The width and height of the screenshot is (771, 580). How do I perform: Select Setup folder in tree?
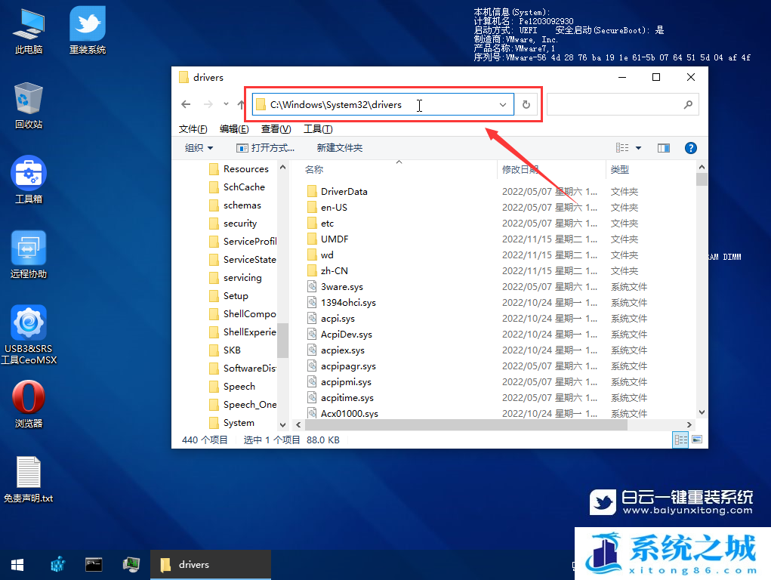pyautogui.click(x=229, y=295)
